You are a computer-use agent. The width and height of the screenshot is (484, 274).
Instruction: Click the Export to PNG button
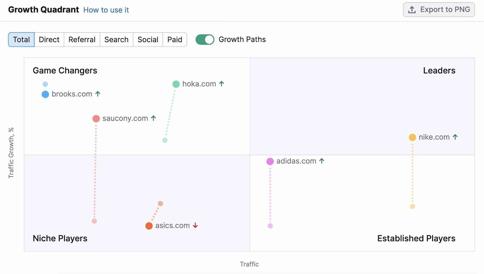439,9
